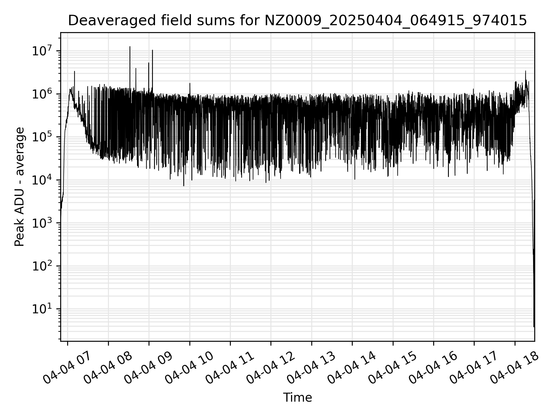Click the x tick label '04-04 12'
Viewport: 556px width, 417px height.
271,368
